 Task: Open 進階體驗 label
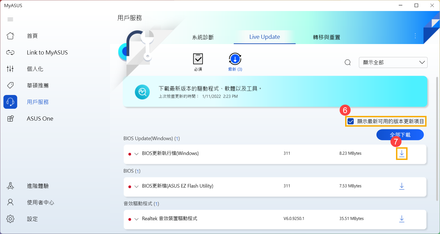pos(38,186)
